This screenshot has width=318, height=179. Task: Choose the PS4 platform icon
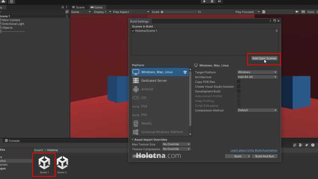click(136, 106)
